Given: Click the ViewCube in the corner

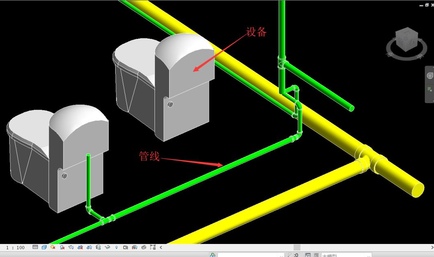Looking at the screenshot, I should click(406, 39).
